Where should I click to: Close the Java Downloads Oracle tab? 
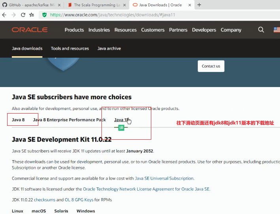click(190, 5)
